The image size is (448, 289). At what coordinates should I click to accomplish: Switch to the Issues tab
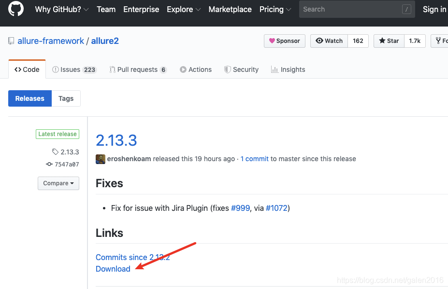pyautogui.click(x=74, y=69)
